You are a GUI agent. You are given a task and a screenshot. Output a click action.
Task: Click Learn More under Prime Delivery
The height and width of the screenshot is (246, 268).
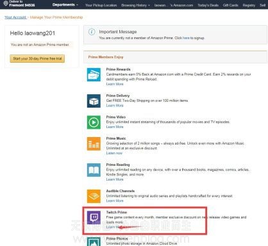tap(115, 106)
